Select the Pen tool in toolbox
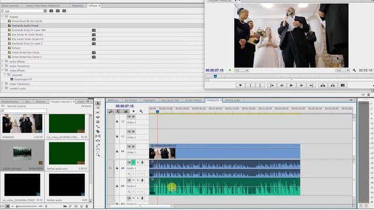Image resolution: width=374 pixels, height=210 pixels. 98,145
